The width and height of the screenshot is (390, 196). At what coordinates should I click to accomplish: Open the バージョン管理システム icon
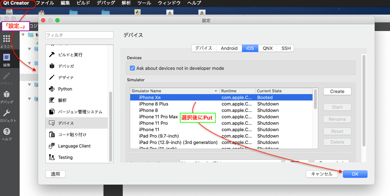(x=52, y=112)
